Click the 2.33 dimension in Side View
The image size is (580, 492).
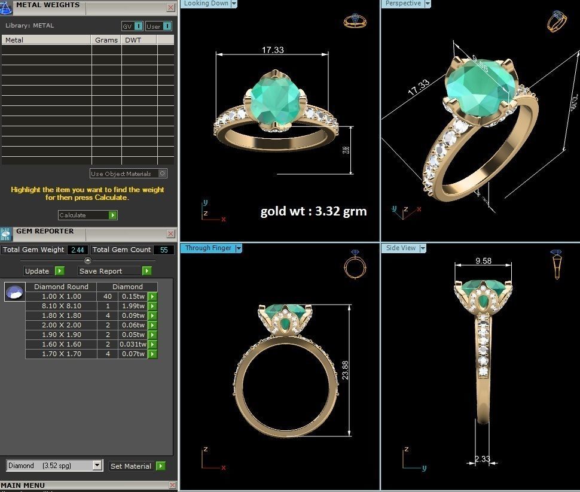pos(483,459)
